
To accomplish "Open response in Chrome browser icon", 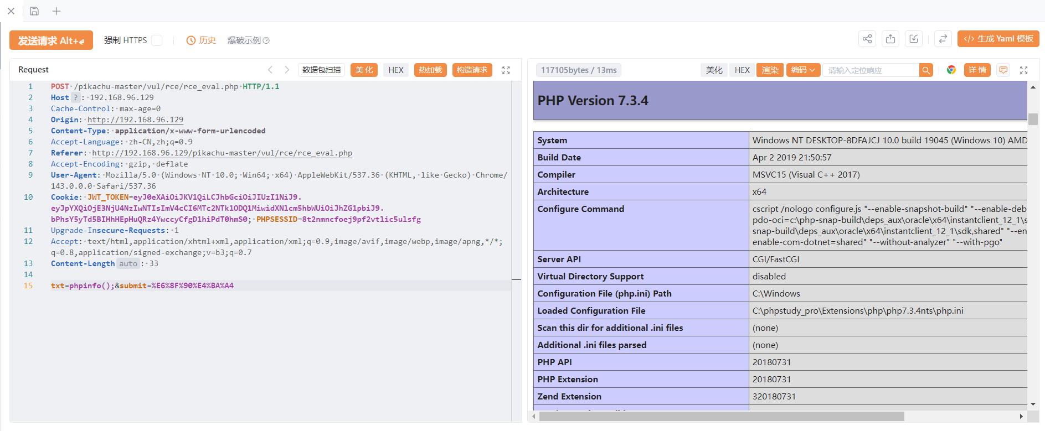I will (951, 70).
